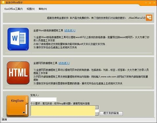Open the 帮助(H) menu

point(43,9)
